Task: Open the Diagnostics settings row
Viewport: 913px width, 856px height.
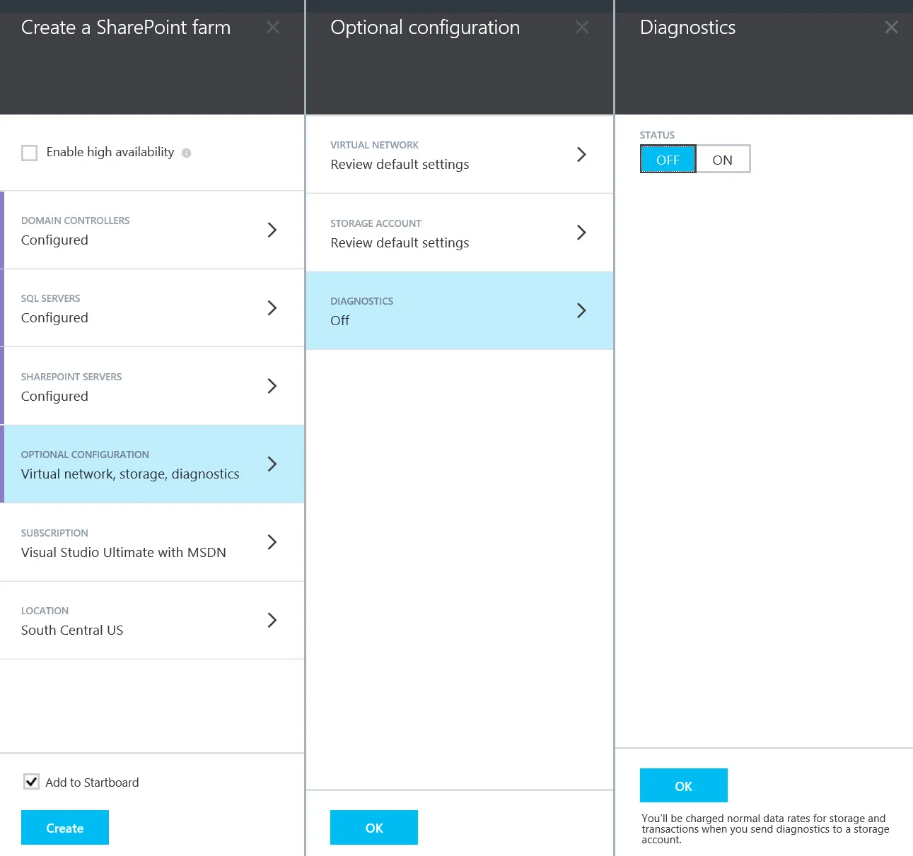Action: click(x=459, y=311)
